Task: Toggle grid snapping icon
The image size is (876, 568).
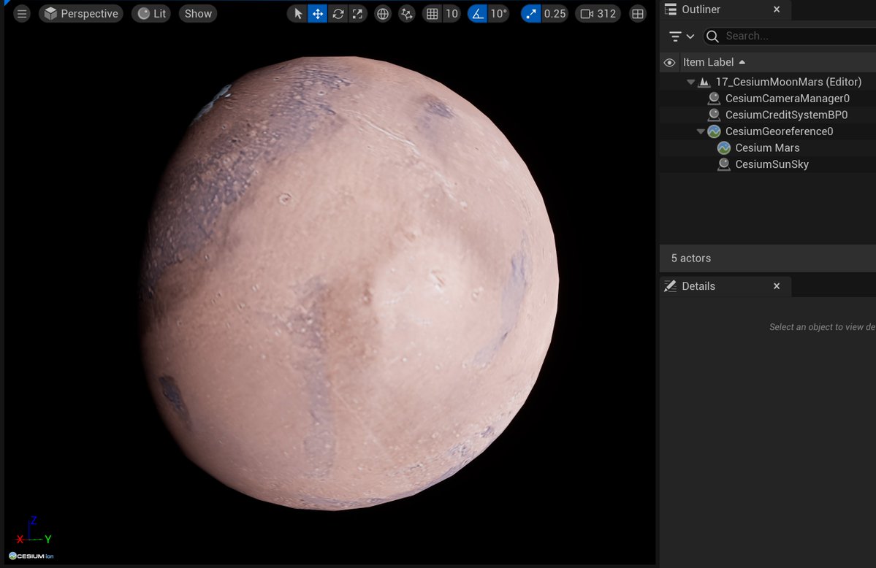Action: 432,13
